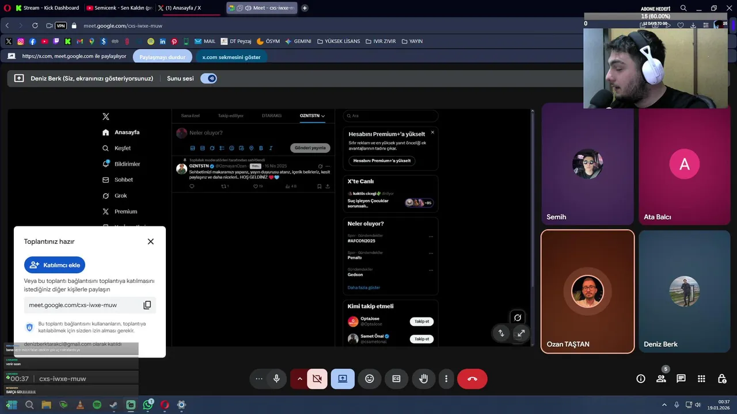
Task: Open the Pinterest bookmark
Action: click(174, 41)
